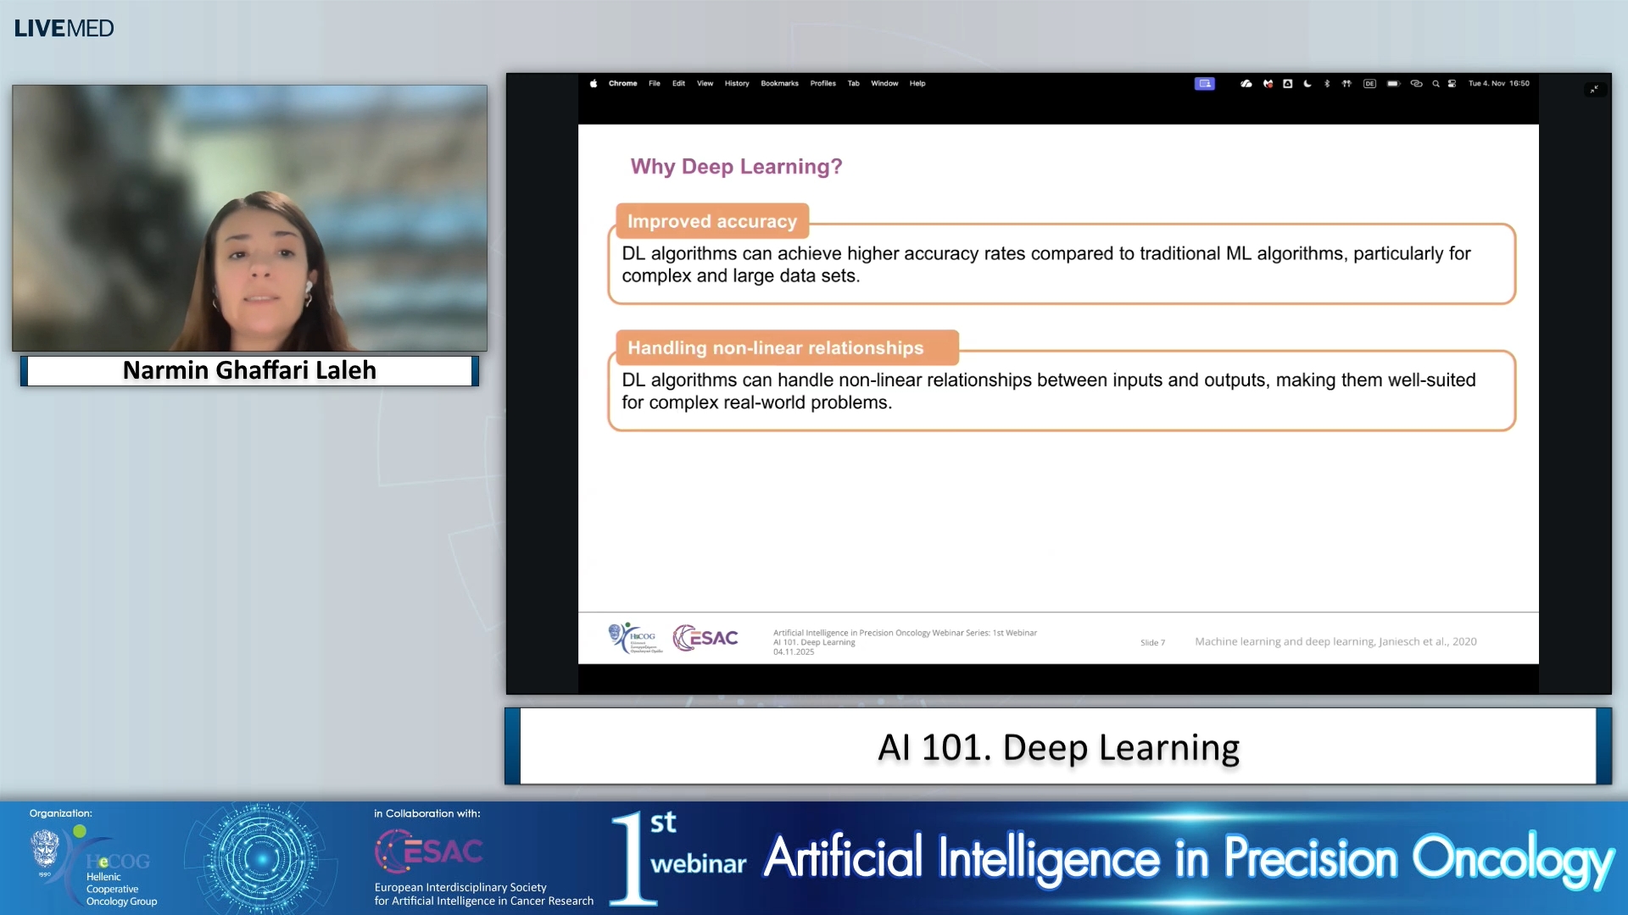This screenshot has width=1628, height=915.
Task: Click the battery status icon
Action: (x=1394, y=84)
